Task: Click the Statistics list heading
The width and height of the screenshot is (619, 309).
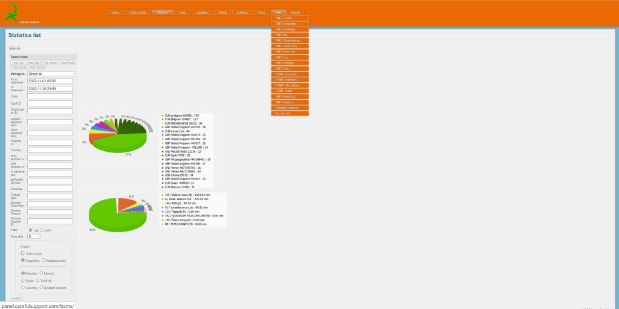Action: click(24, 35)
